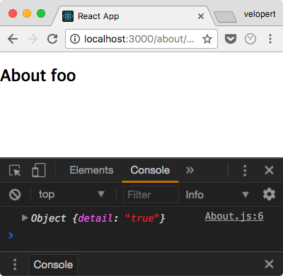This screenshot has height=276, width=283.
Task: Minimize the window with yellow button
Action: pyautogui.click(x=27, y=13)
